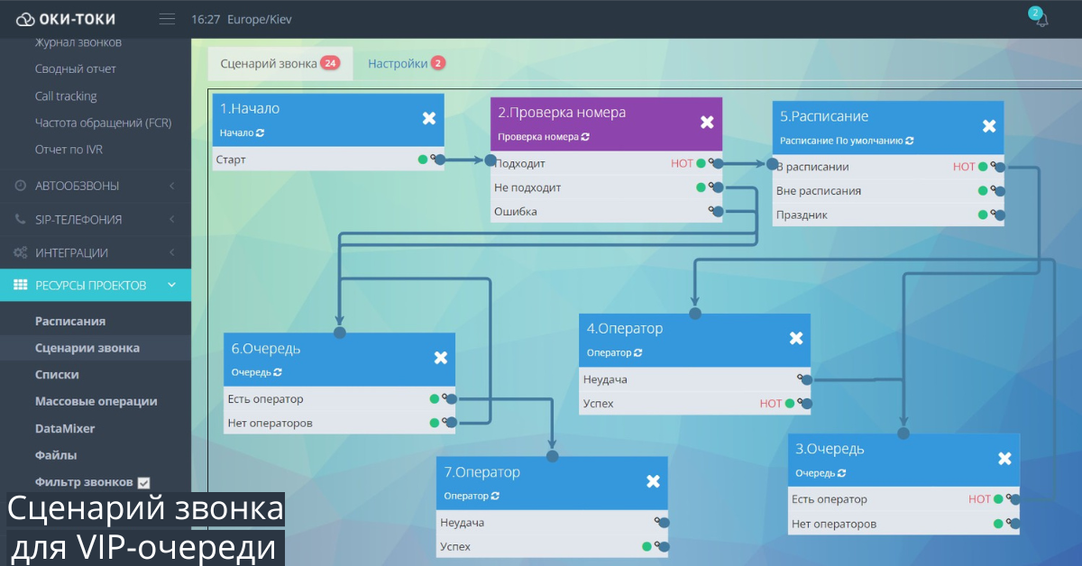Delete the 4.Оператор block
The width and height of the screenshot is (1082, 566).
[x=796, y=338]
